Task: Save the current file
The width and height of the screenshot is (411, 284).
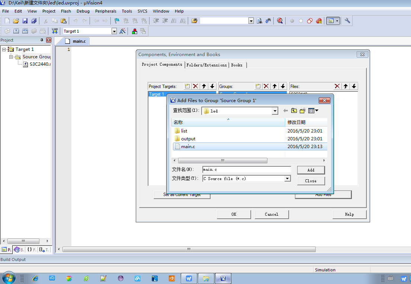Action: (x=25, y=21)
